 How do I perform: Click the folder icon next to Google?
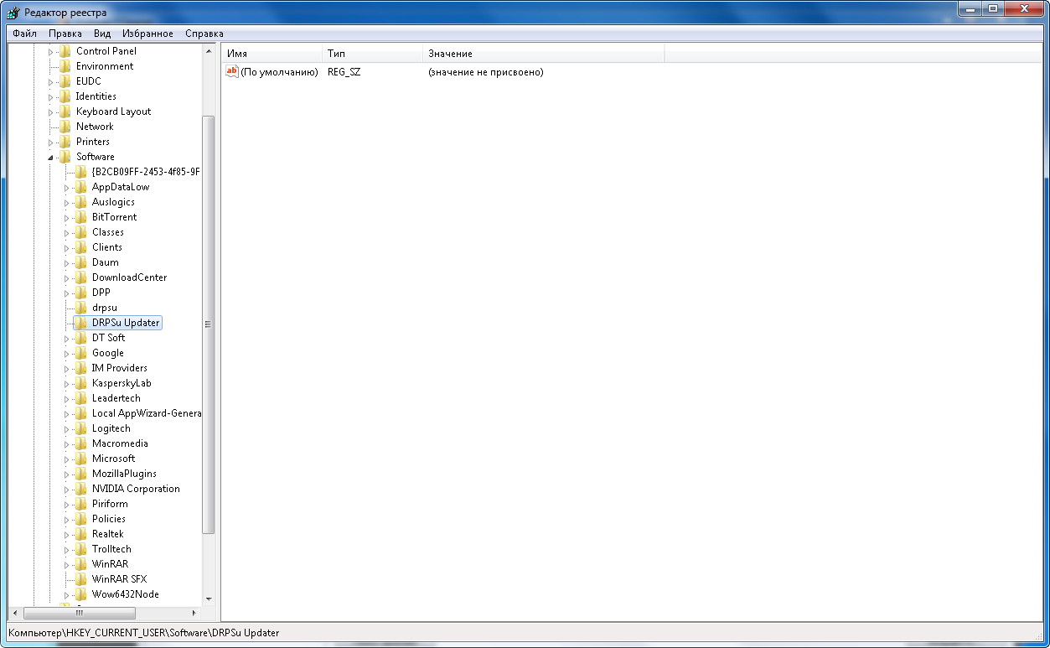[x=80, y=353]
